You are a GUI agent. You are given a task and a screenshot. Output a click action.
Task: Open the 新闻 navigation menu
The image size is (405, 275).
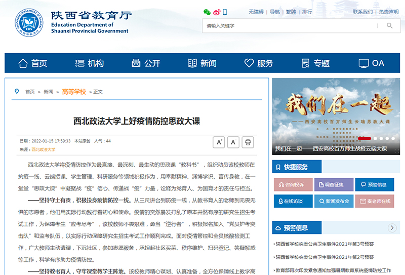[202, 63]
